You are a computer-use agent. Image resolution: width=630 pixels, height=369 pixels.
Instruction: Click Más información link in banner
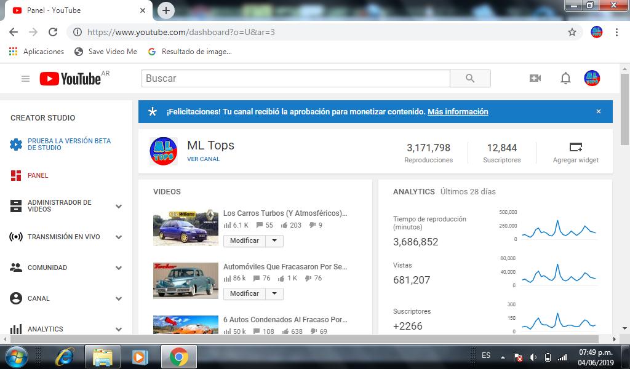pos(458,112)
